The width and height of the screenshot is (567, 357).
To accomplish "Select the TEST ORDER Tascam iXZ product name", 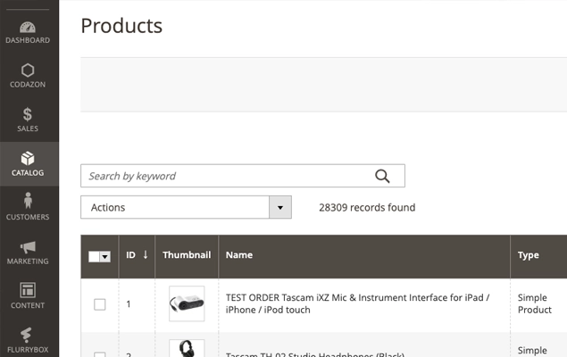I will tap(357, 303).
